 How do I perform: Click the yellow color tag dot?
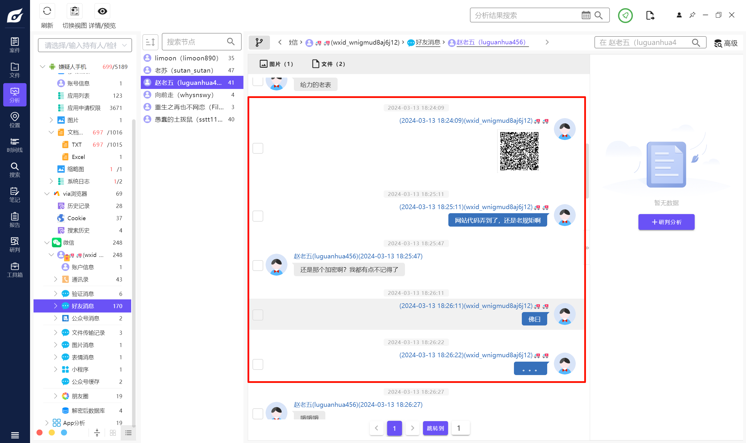pos(52,432)
